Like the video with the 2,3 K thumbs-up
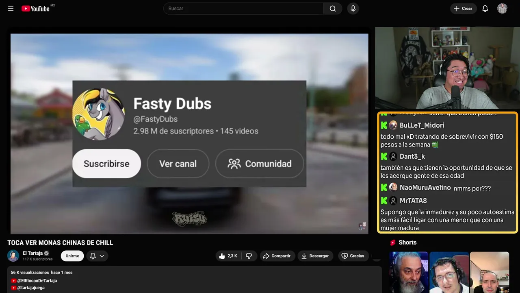The width and height of the screenshot is (520, 293). click(228, 256)
